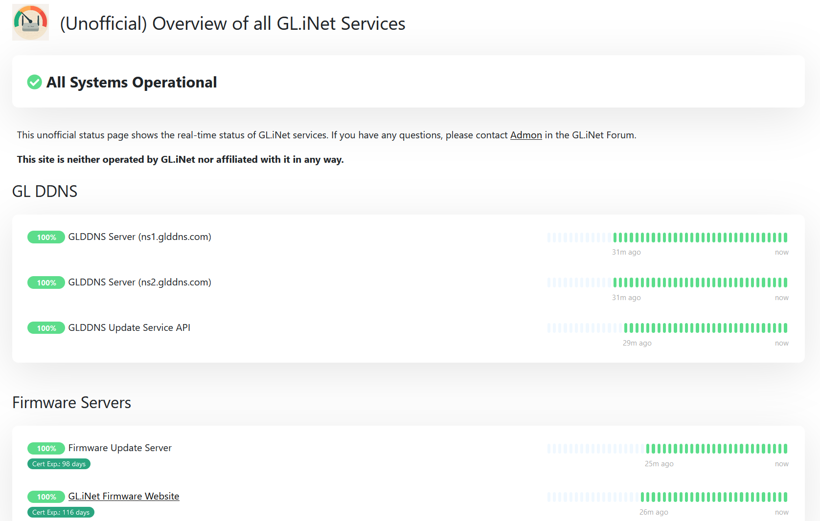This screenshot has width=820, height=521.
Task: Click GLDDNS Update Service API label
Action: click(x=129, y=327)
